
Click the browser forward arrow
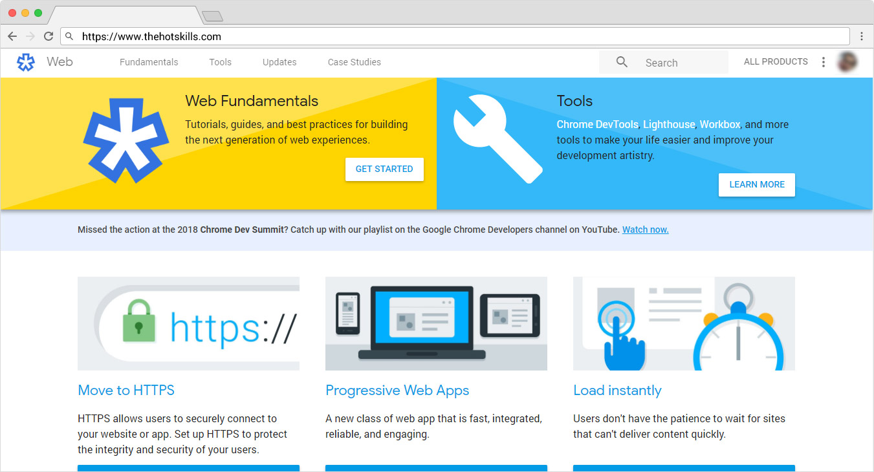(30, 36)
